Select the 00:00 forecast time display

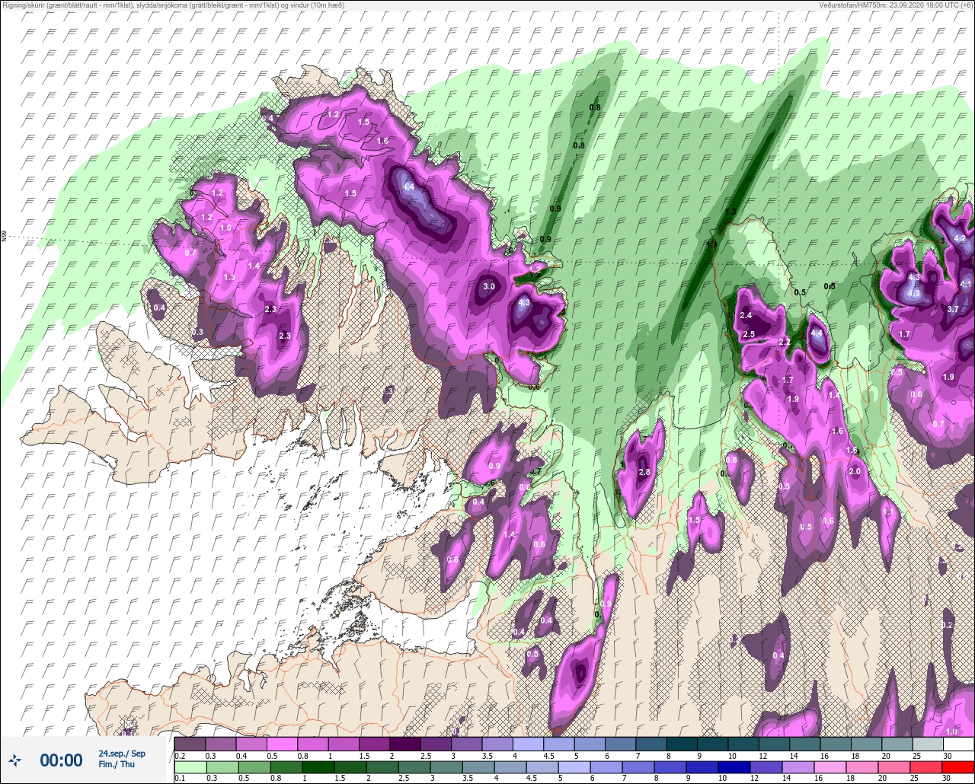tap(61, 760)
